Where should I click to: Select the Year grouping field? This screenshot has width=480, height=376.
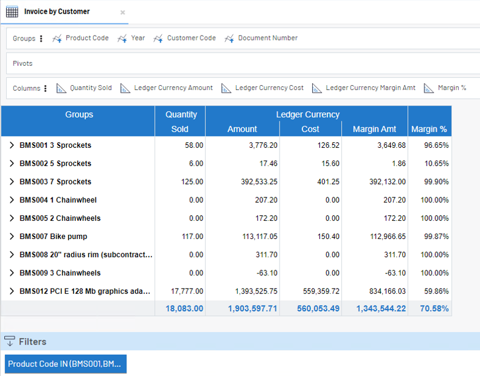pos(138,38)
